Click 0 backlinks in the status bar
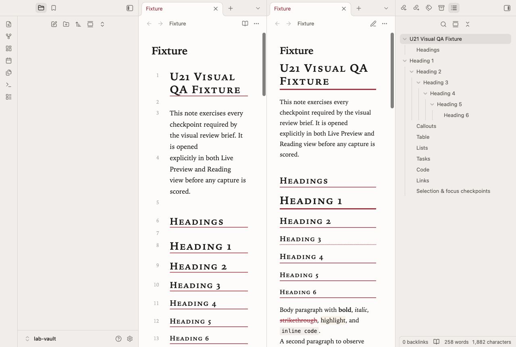 pyautogui.click(x=415, y=342)
